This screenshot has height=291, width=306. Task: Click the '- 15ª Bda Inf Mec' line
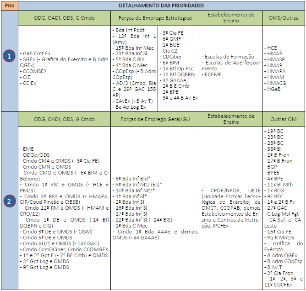(x=133, y=48)
